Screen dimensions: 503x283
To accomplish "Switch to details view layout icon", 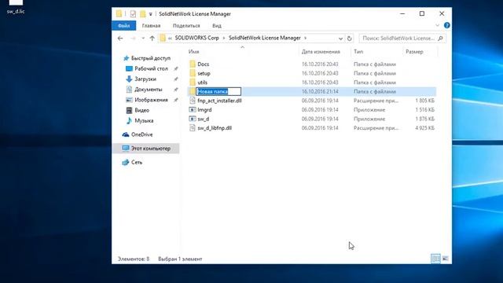I will coord(435,259).
